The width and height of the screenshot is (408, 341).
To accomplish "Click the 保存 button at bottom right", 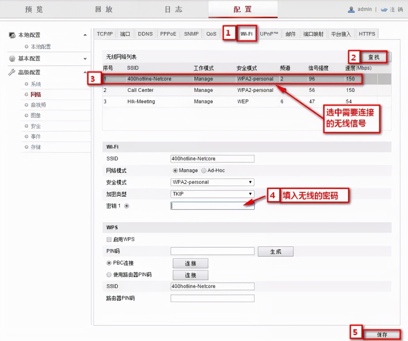I will [382, 334].
